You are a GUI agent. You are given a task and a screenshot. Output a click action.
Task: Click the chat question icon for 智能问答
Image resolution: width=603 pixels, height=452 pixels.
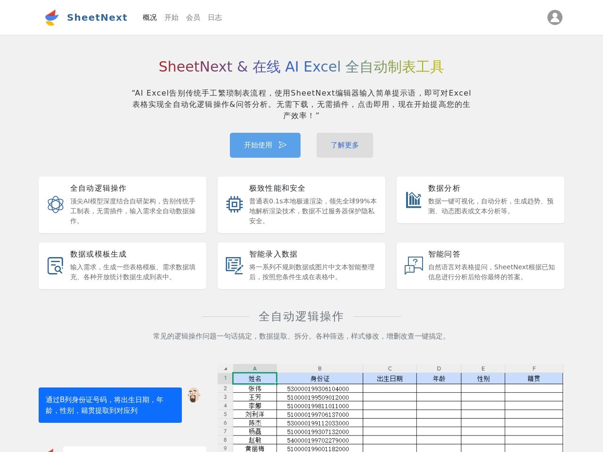point(414,266)
